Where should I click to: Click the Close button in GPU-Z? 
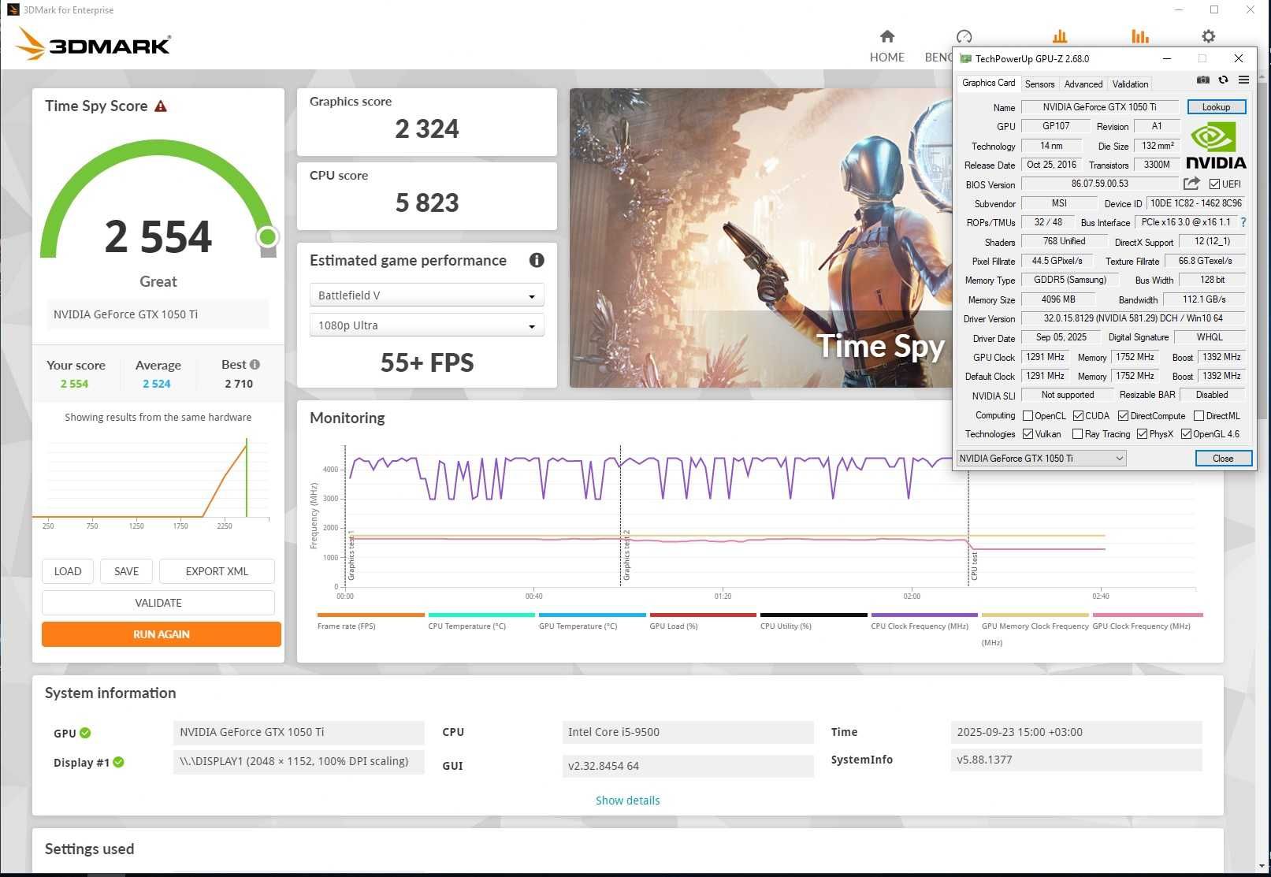tap(1223, 459)
